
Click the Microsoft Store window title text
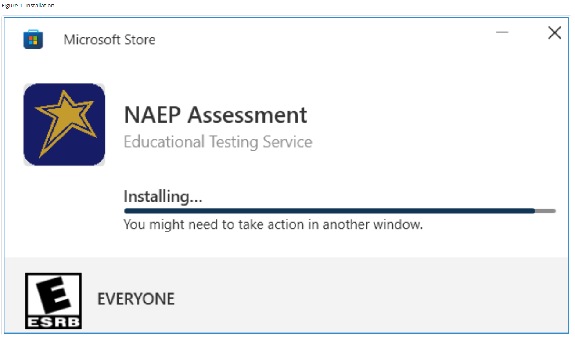pos(109,40)
